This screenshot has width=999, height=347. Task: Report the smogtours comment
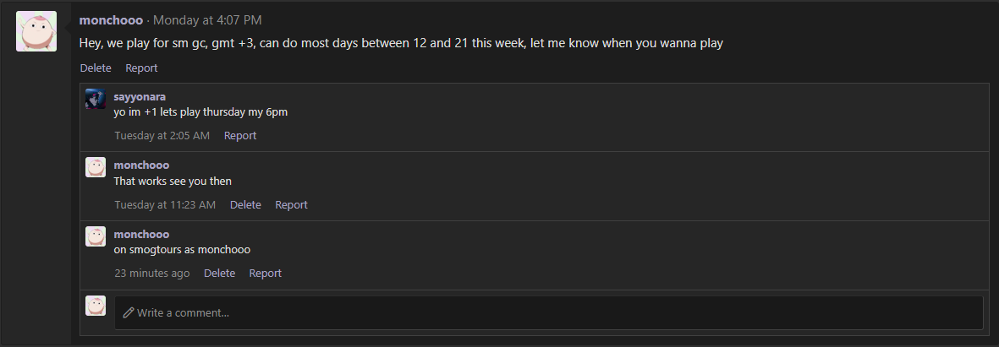coord(265,273)
